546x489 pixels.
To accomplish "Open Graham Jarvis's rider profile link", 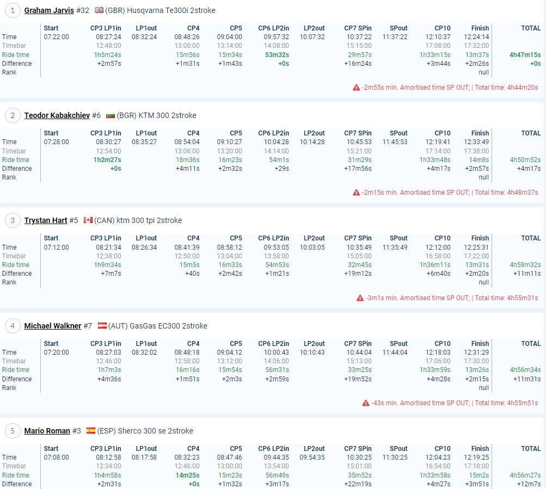I will pyautogui.click(x=49, y=10).
